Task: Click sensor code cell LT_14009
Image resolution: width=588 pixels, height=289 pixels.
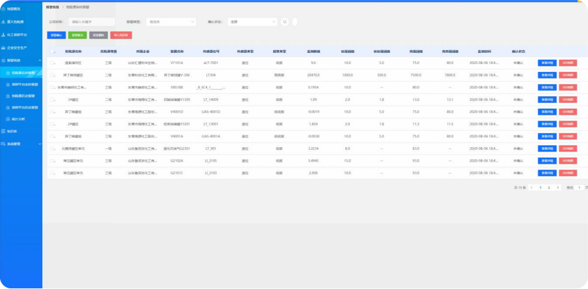Action: point(211,100)
